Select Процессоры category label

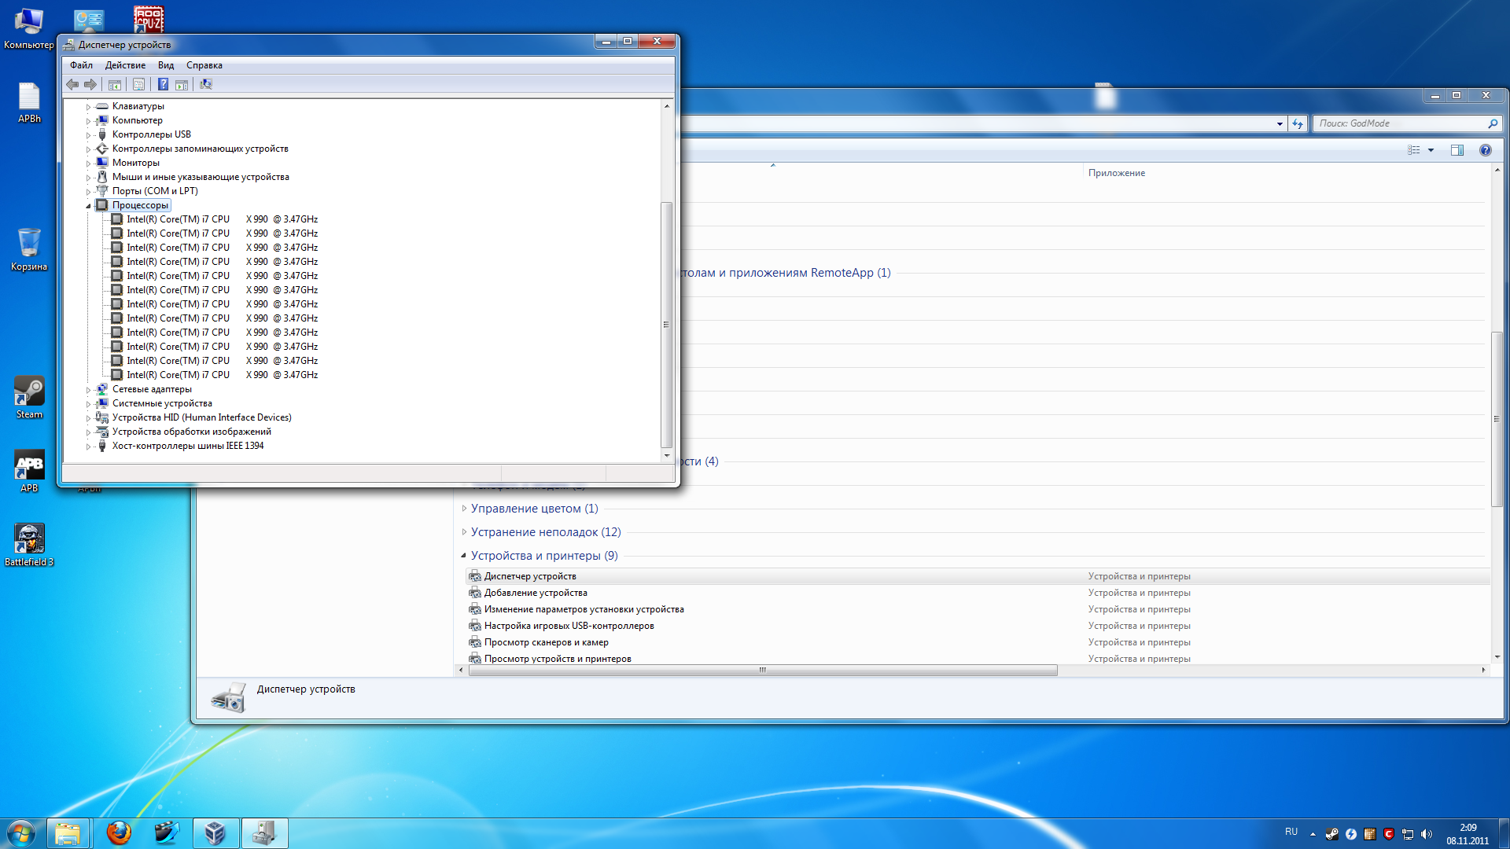click(x=140, y=205)
